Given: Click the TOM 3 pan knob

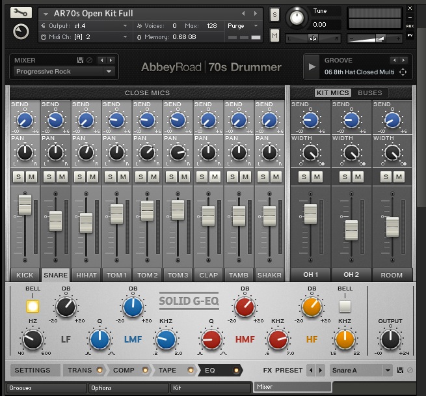Looking at the screenshot, I should pyautogui.click(x=178, y=152).
